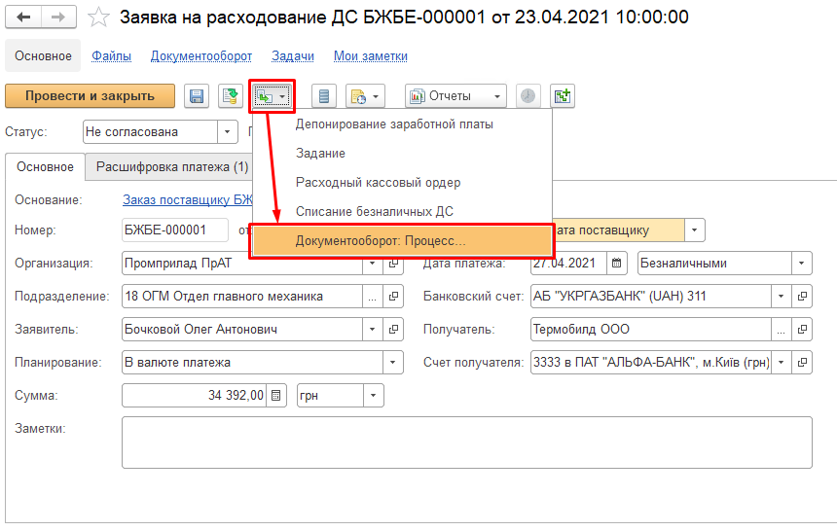Viewport: 837px width, 531px height.
Task: Open the calculator in the Сумма field
Action: tap(276, 396)
